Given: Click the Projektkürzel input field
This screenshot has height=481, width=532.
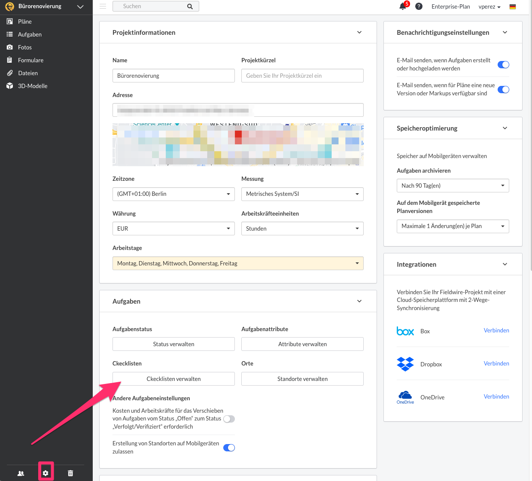Looking at the screenshot, I should (x=302, y=76).
